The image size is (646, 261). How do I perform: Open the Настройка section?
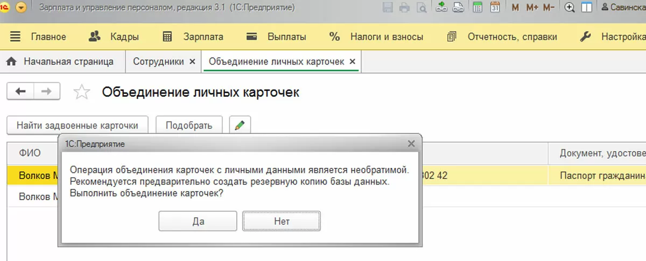tap(613, 37)
